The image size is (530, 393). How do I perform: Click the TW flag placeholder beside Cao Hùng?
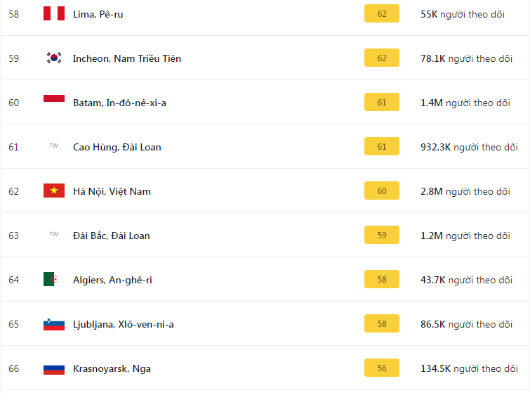point(54,146)
